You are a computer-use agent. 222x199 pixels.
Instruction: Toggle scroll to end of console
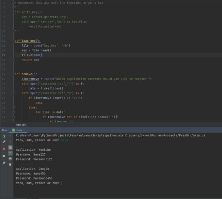(10, 153)
